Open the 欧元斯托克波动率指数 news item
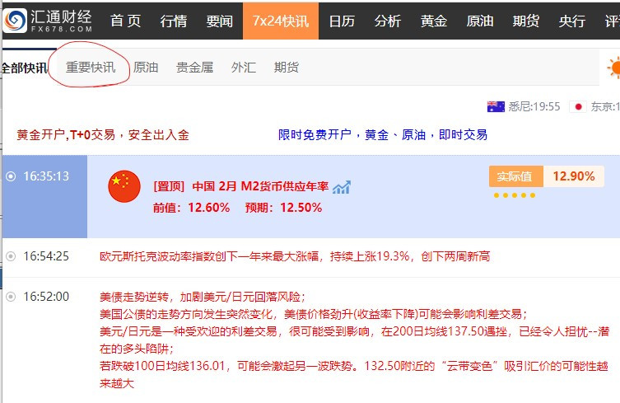 (295, 256)
